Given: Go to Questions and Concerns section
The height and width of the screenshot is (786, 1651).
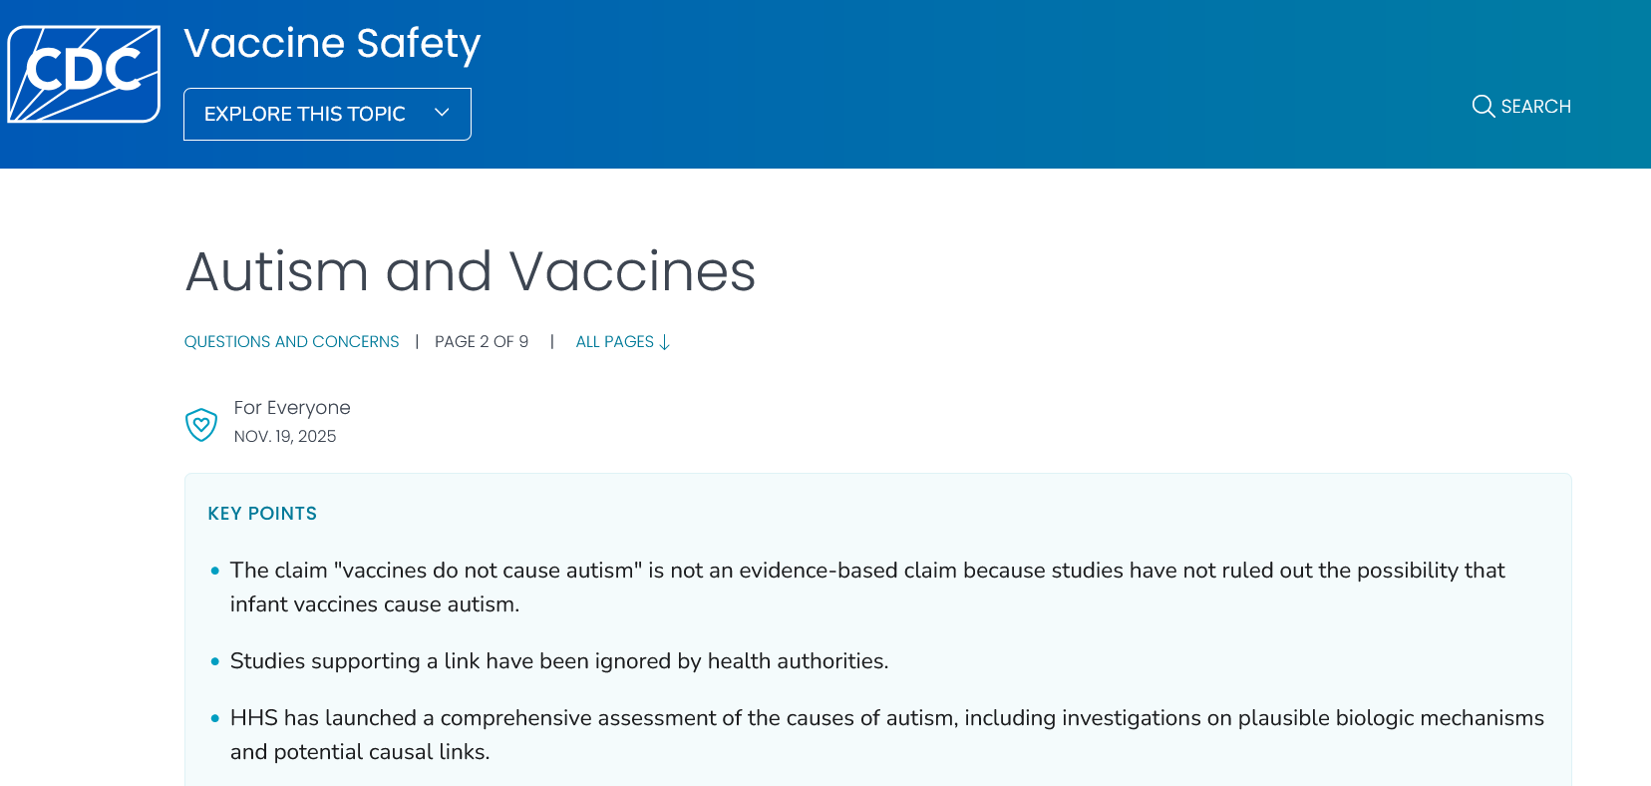Looking at the screenshot, I should 291,341.
